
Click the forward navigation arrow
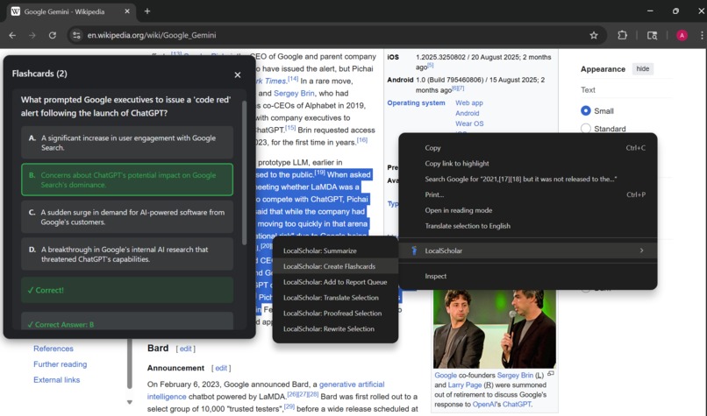(32, 35)
